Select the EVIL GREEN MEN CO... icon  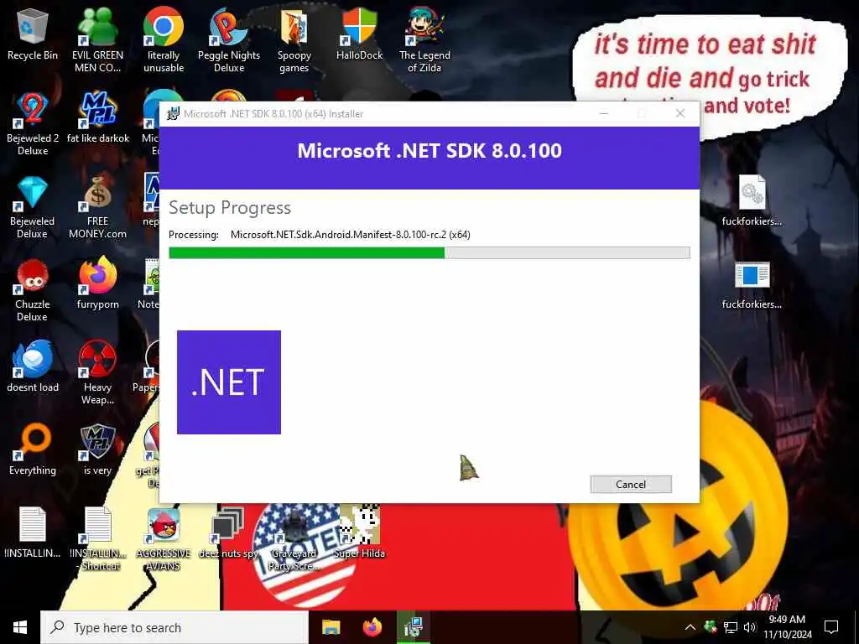pyautogui.click(x=97, y=40)
